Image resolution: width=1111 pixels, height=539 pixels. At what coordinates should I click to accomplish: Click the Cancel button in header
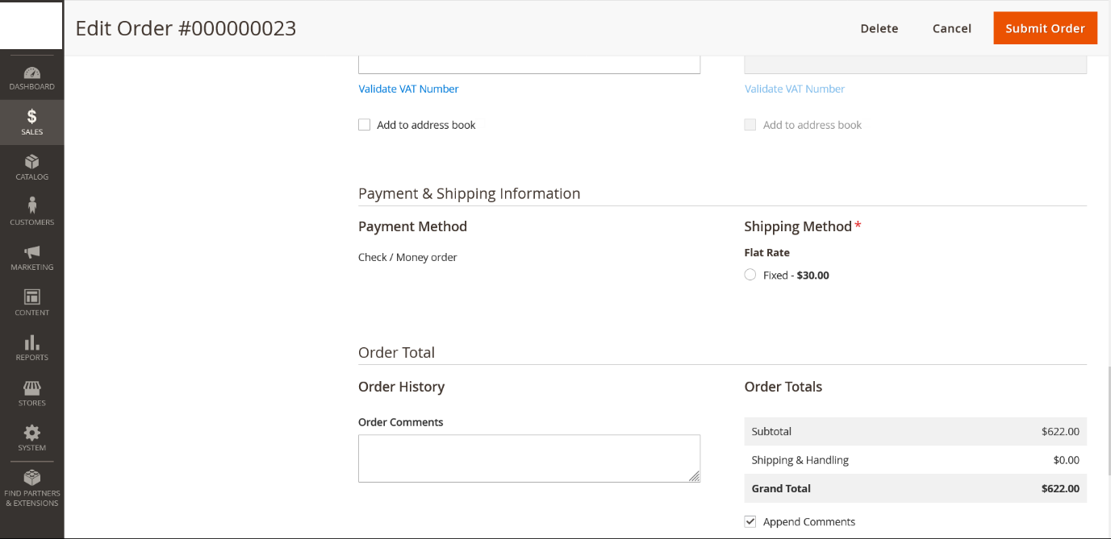pos(951,28)
